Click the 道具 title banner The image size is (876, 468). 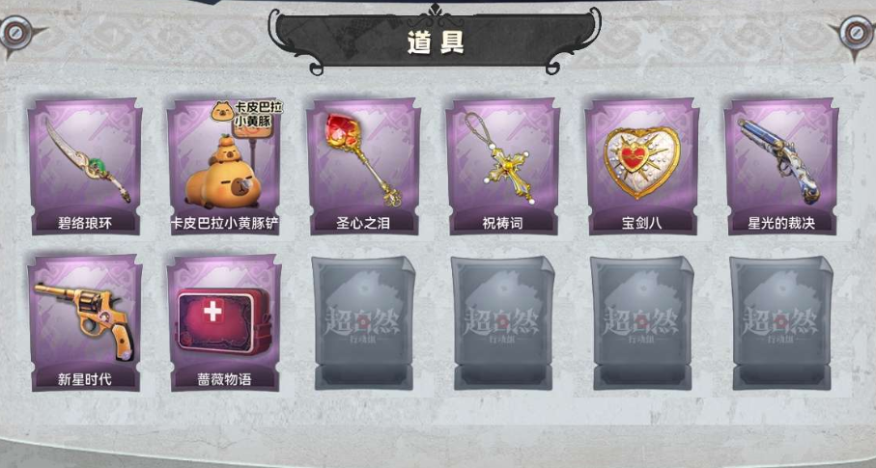(436, 41)
